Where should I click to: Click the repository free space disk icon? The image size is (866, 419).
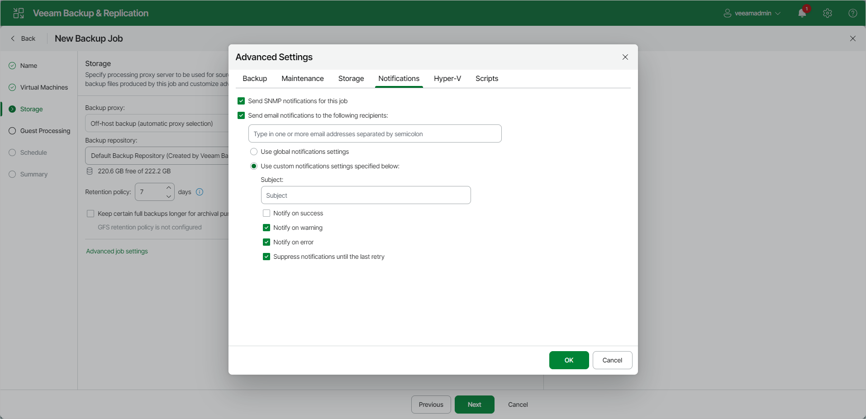(90, 171)
